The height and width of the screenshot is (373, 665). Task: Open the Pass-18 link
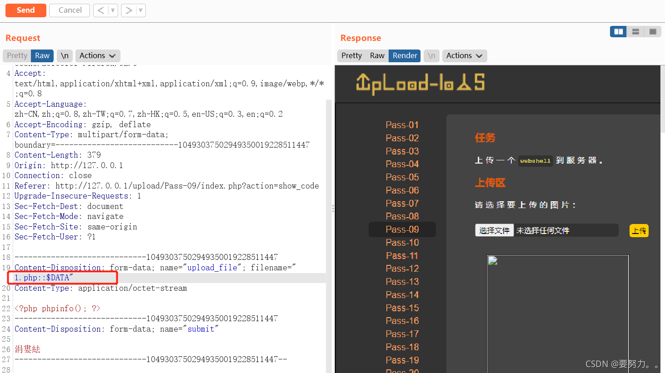coord(402,347)
